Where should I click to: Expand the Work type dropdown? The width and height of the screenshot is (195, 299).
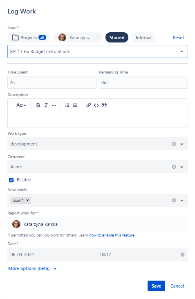(x=182, y=144)
